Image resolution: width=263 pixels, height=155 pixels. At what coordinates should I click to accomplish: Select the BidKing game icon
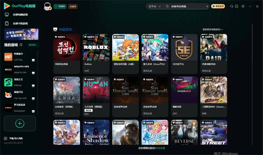[x=8, y=82]
